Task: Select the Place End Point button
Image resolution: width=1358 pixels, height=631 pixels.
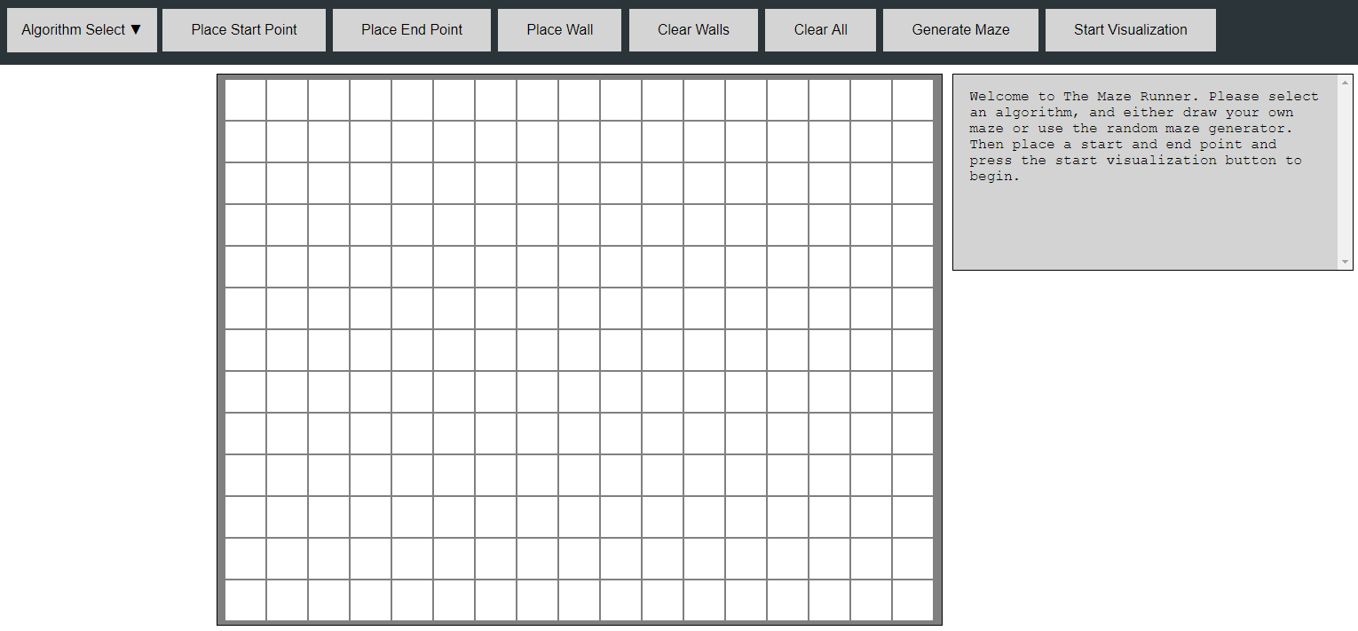Action: click(x=412, y=30)
